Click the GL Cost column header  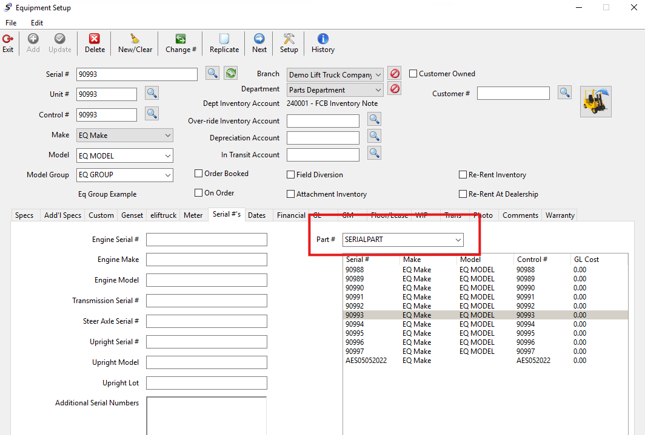pos(600,260)
